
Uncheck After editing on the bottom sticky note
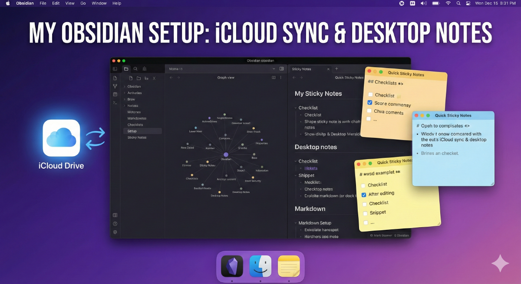[x=364, y=194]
